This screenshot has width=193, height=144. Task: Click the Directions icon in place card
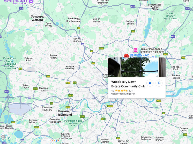(x=150, y=83)
